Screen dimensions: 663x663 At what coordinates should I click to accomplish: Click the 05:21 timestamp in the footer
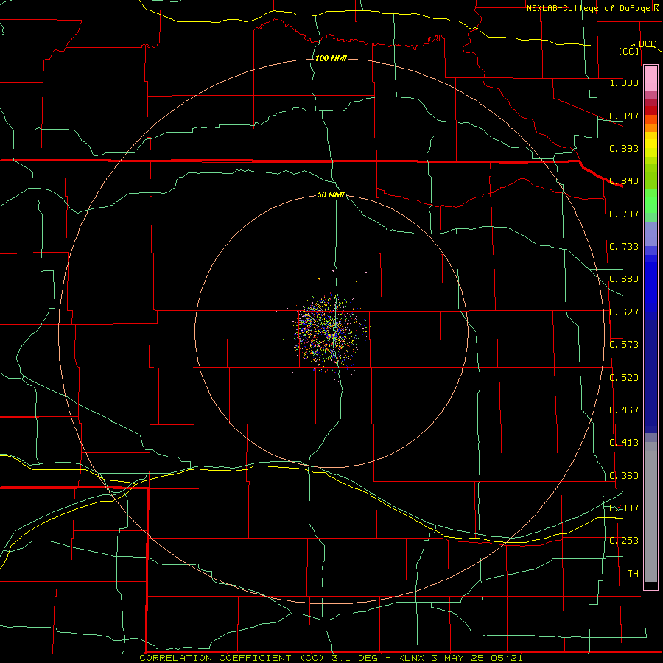(507, 658)
